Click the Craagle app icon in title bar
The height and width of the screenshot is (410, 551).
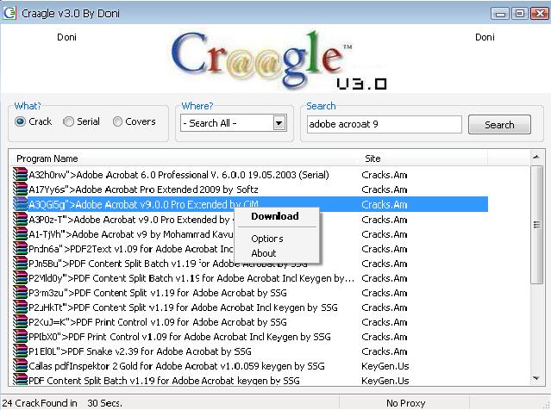[x=9, y=13]
